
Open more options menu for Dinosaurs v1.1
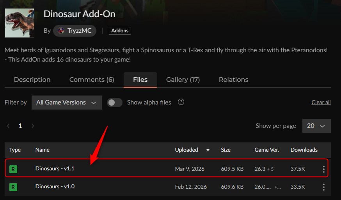click(323, 169)
